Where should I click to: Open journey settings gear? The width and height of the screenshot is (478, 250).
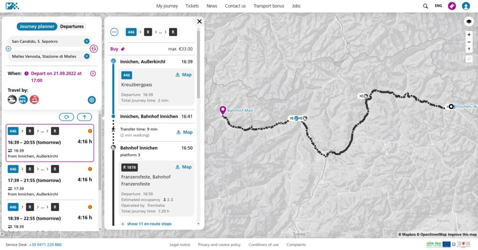[x=92, y=100]
